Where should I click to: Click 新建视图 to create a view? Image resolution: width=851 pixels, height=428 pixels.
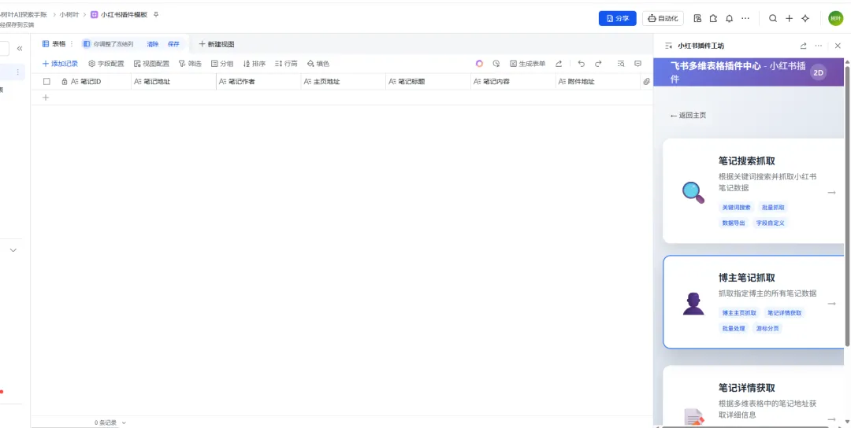tap(217, 44)
